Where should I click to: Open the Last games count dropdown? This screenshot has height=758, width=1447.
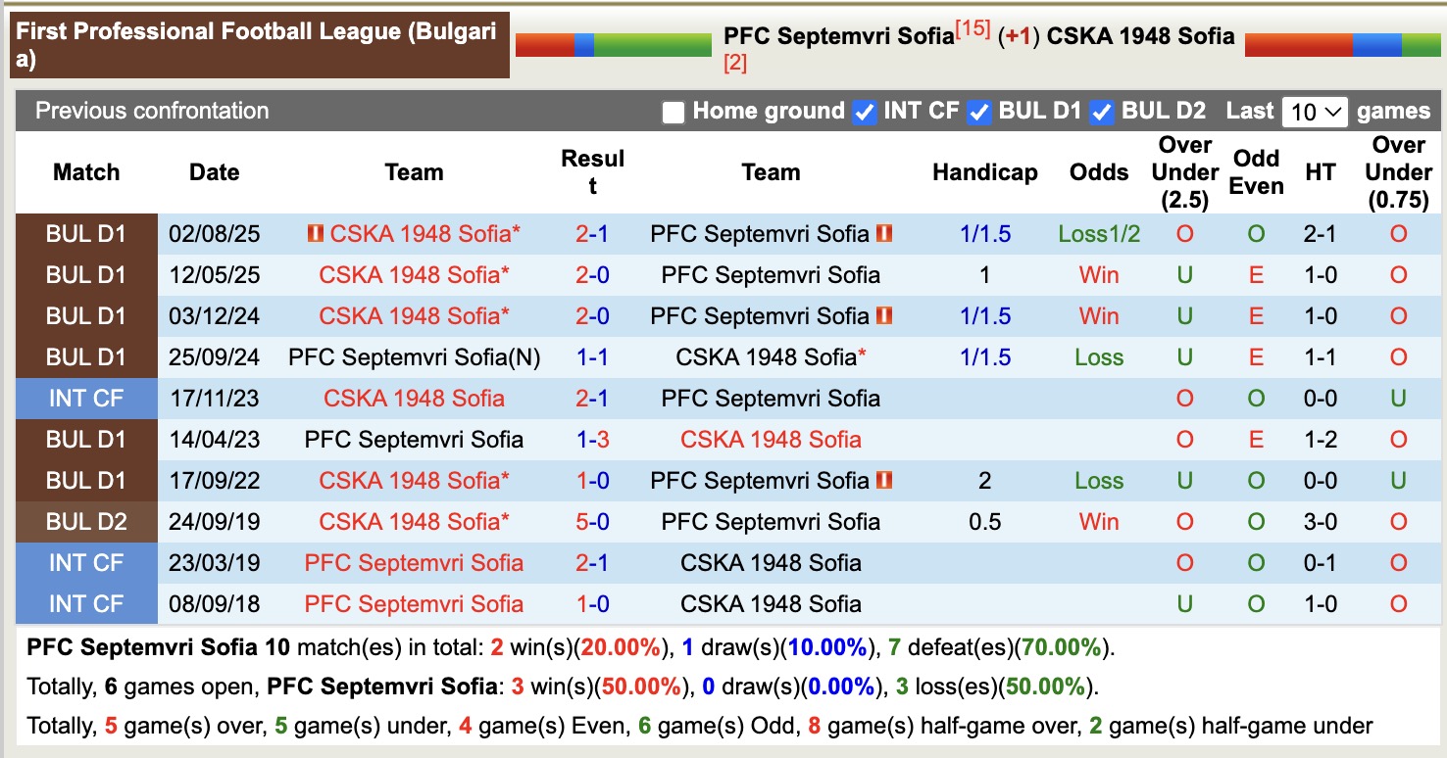1314,112
